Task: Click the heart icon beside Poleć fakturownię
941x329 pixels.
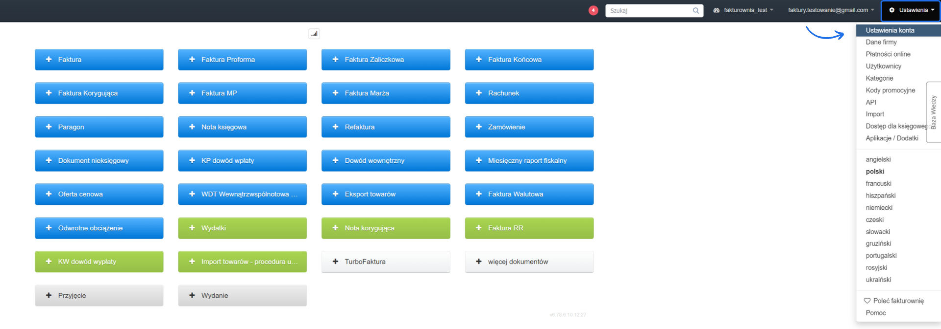Action: point(867,301)
